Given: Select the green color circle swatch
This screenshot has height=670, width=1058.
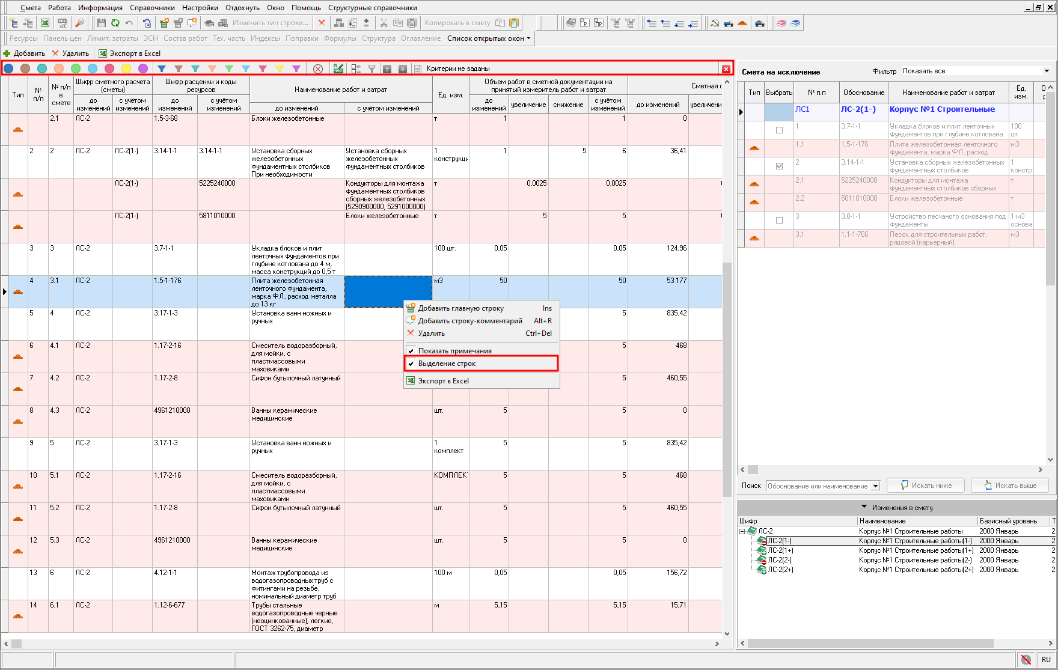Looking at the screenshot, I should coord(76,69).
